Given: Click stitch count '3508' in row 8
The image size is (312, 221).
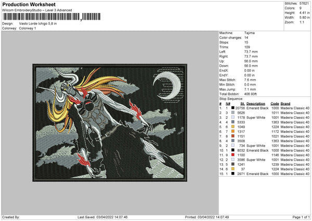Looking at the screenshot, I should click(241, 141).
